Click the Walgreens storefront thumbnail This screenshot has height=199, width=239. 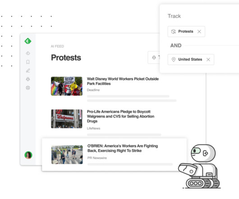tap(67, 119)
